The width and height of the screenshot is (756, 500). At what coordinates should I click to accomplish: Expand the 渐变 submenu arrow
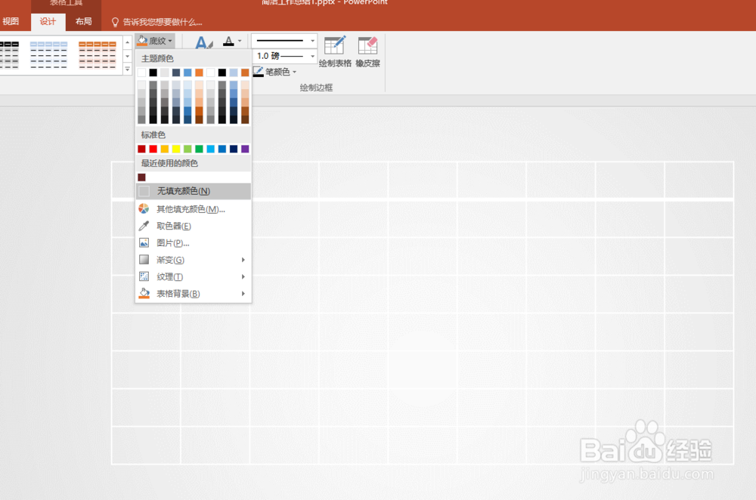(x=243, y=260)
